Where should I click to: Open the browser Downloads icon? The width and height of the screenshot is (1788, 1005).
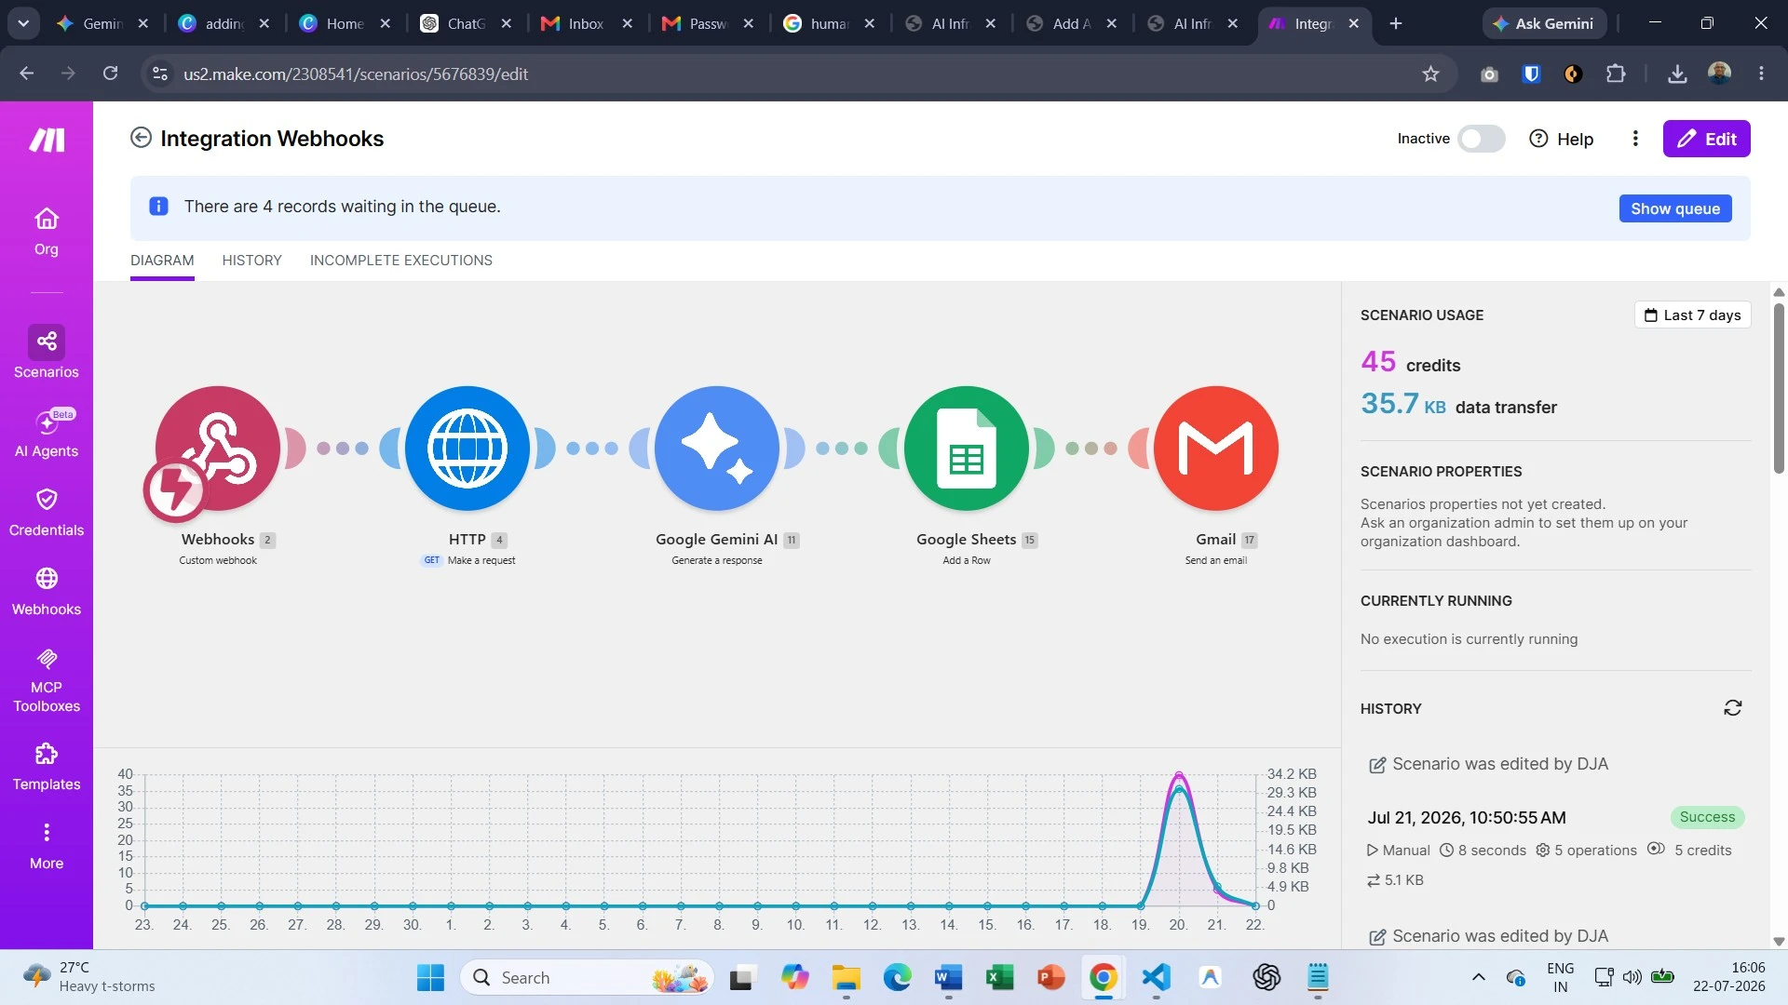coord(1677,74)
